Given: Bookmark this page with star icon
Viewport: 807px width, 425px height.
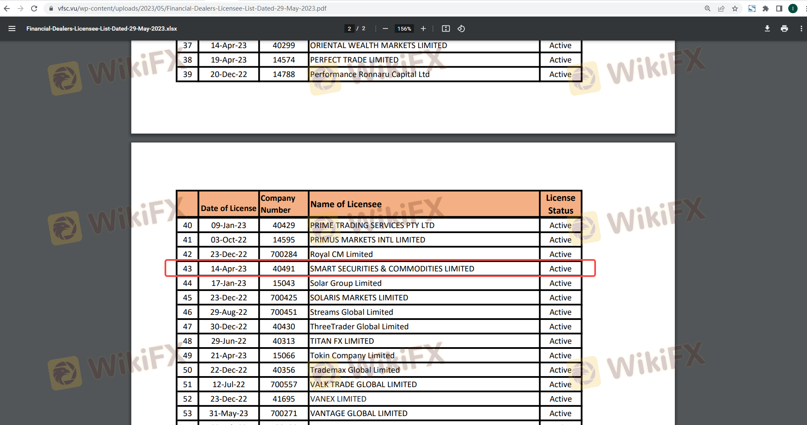Looking at the screenshot, I should 735,9.
